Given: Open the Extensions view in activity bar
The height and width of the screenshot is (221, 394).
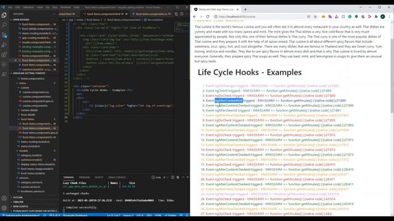Looking at the screenshot, I should tap(4, 55).
